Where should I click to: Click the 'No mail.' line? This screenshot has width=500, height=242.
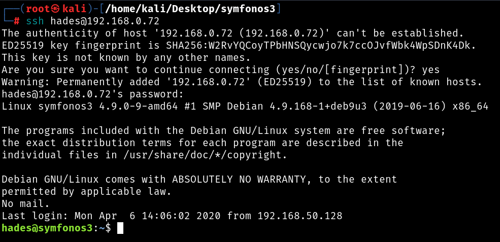click(x=26, y=203)
